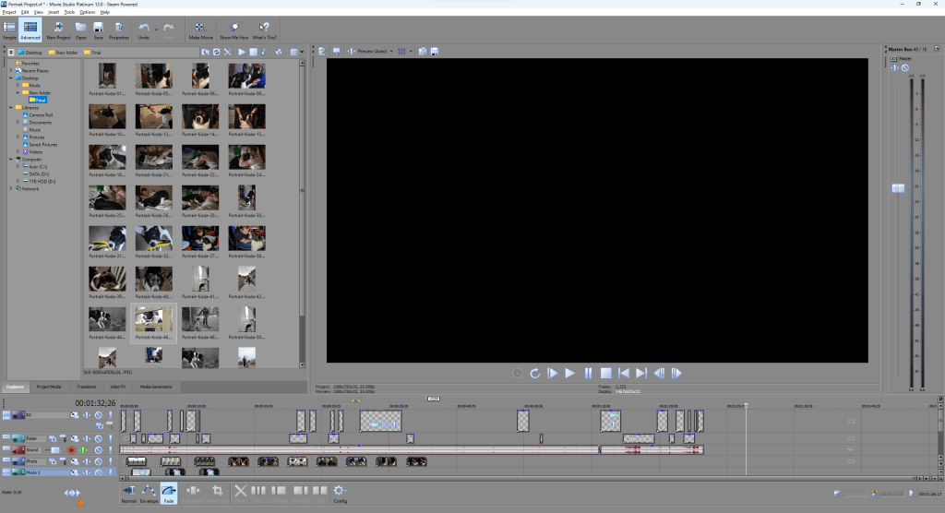
Task: Click the Save button
Action: (98, 30)
